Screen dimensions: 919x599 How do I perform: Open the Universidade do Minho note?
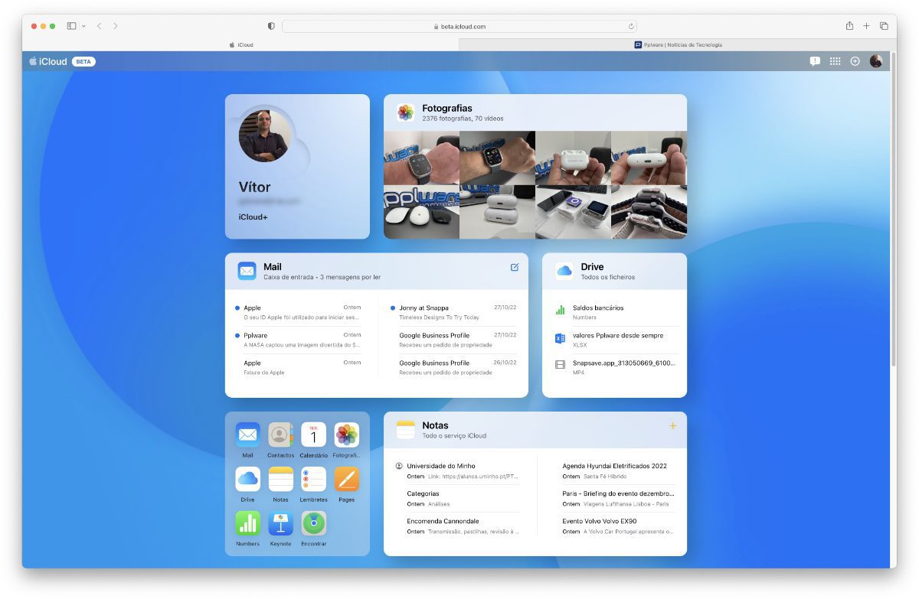click(457, 470)
